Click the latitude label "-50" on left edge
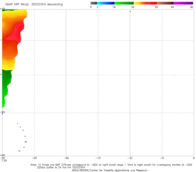Image resolution: width=196 pixels, height=172 pixels. point(3,74)
